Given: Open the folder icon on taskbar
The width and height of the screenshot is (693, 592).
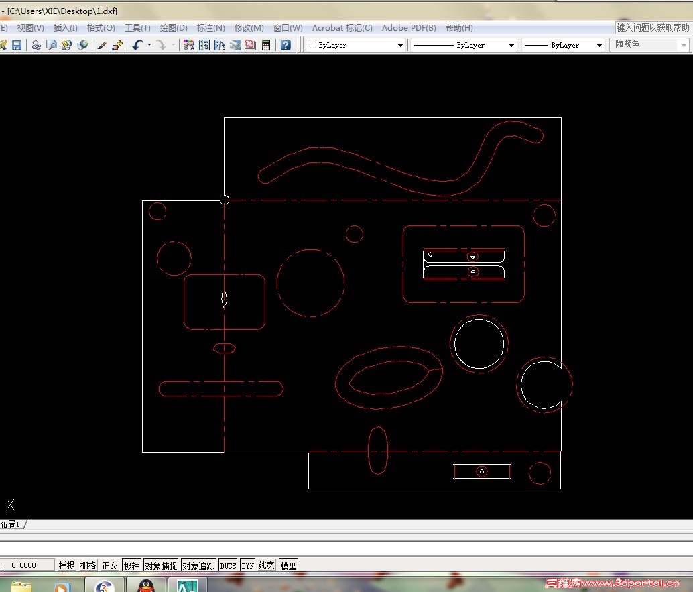Looking at the screenshot, I should point(21,587).
